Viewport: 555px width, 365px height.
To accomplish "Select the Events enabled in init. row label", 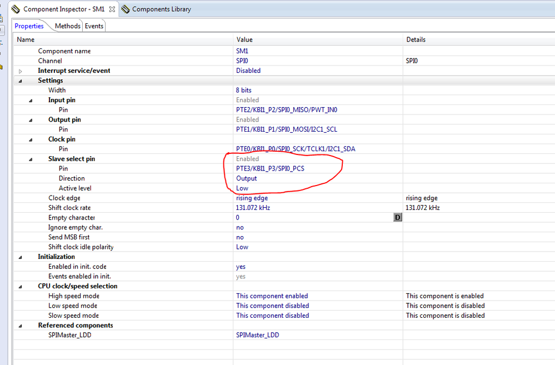I will tap(79, 277).
